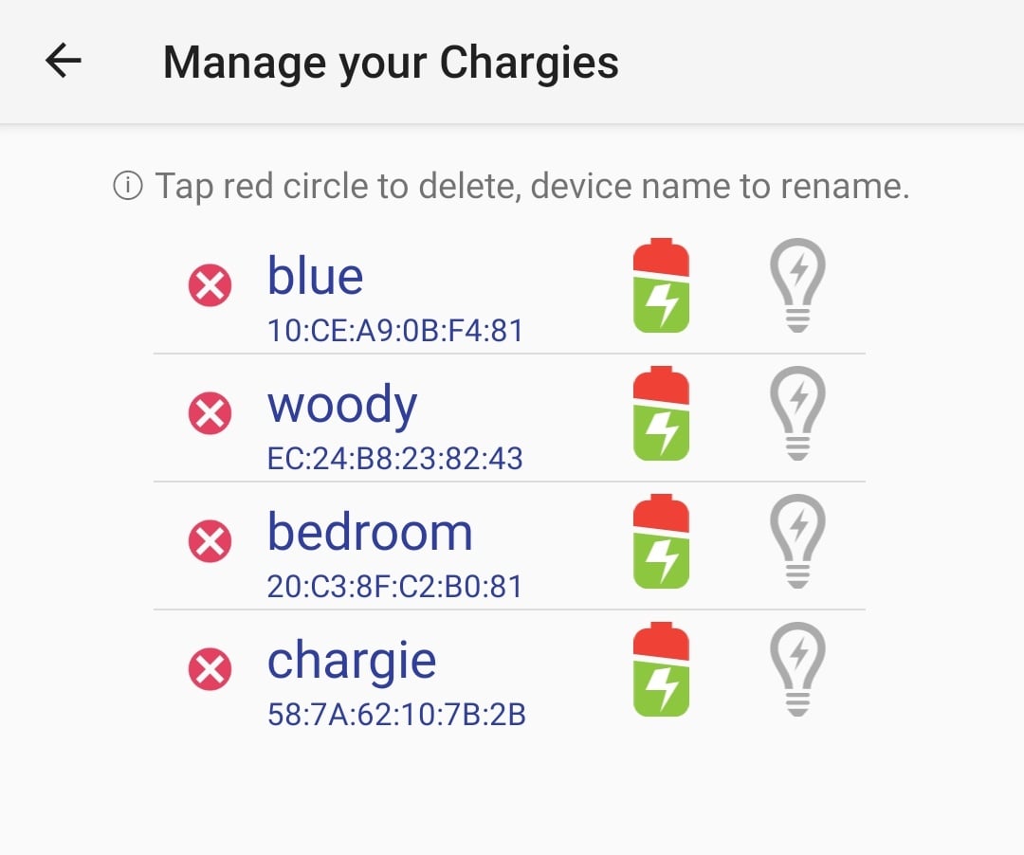Tap the red delete circle next to blue
1024x855 pixels.
(x=210, y=285)
